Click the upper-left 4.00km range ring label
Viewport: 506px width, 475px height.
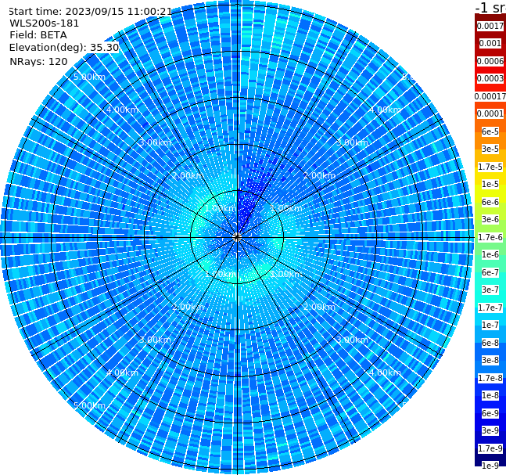(122, 110)
